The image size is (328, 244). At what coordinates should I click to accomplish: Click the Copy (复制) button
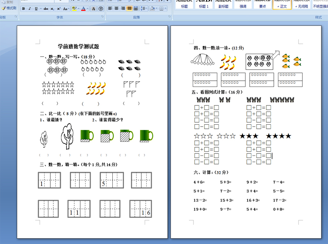point(7,2)
